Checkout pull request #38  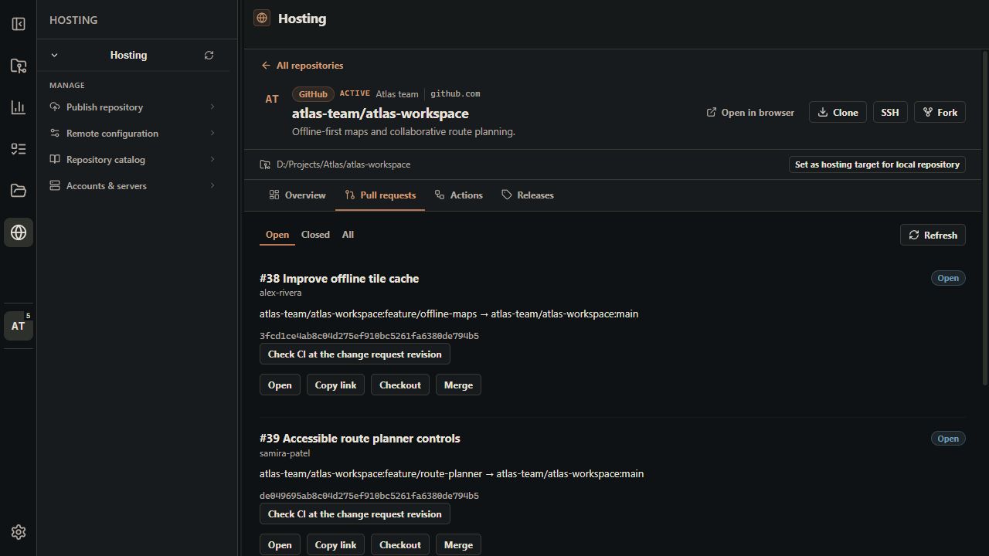click(400, 385)
